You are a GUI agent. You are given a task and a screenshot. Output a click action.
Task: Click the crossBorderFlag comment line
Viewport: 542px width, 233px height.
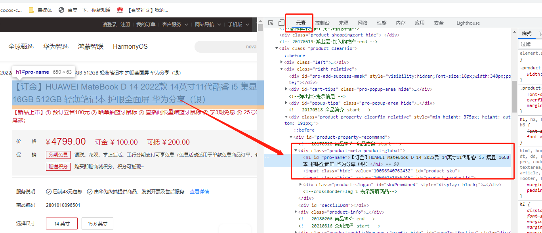point(350,191)
